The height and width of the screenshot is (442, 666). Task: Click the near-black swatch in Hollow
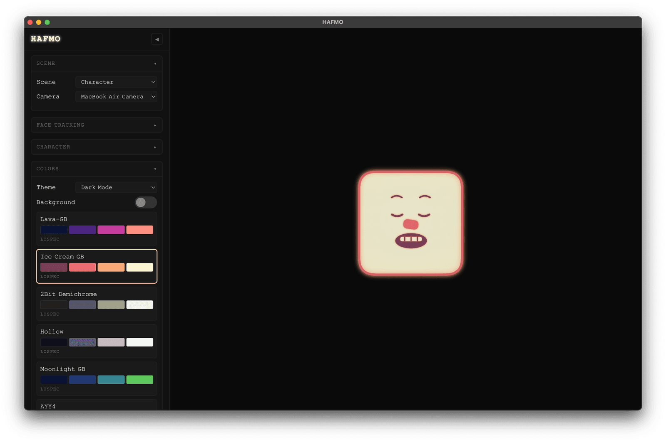[54, 342]
